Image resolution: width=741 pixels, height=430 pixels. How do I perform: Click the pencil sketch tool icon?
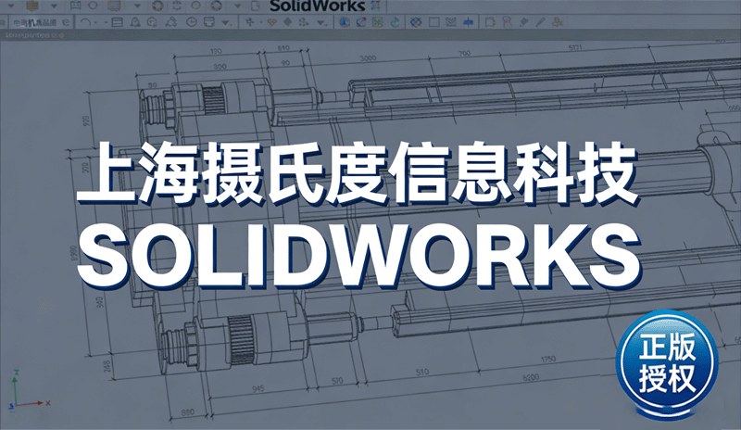point(541,22)
